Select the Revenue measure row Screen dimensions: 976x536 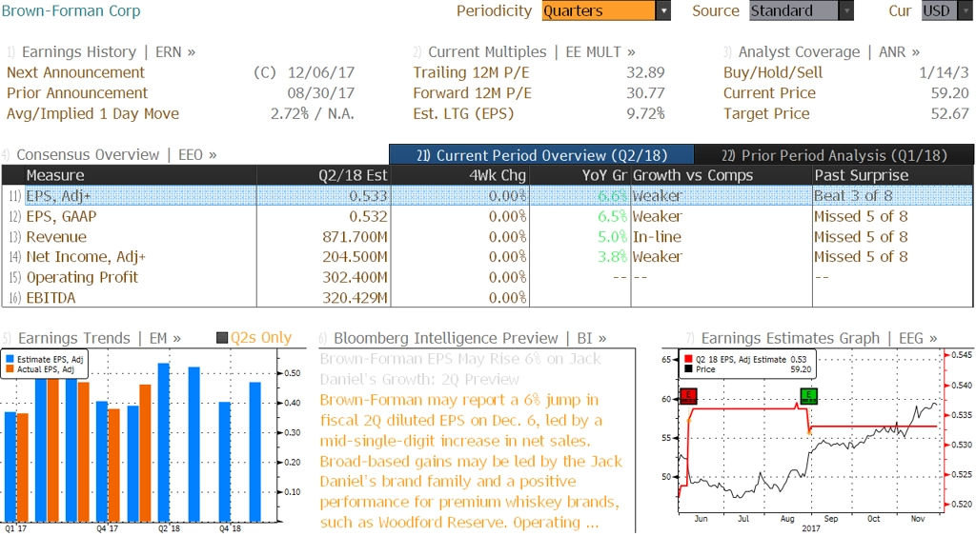[x=487, y=237]
